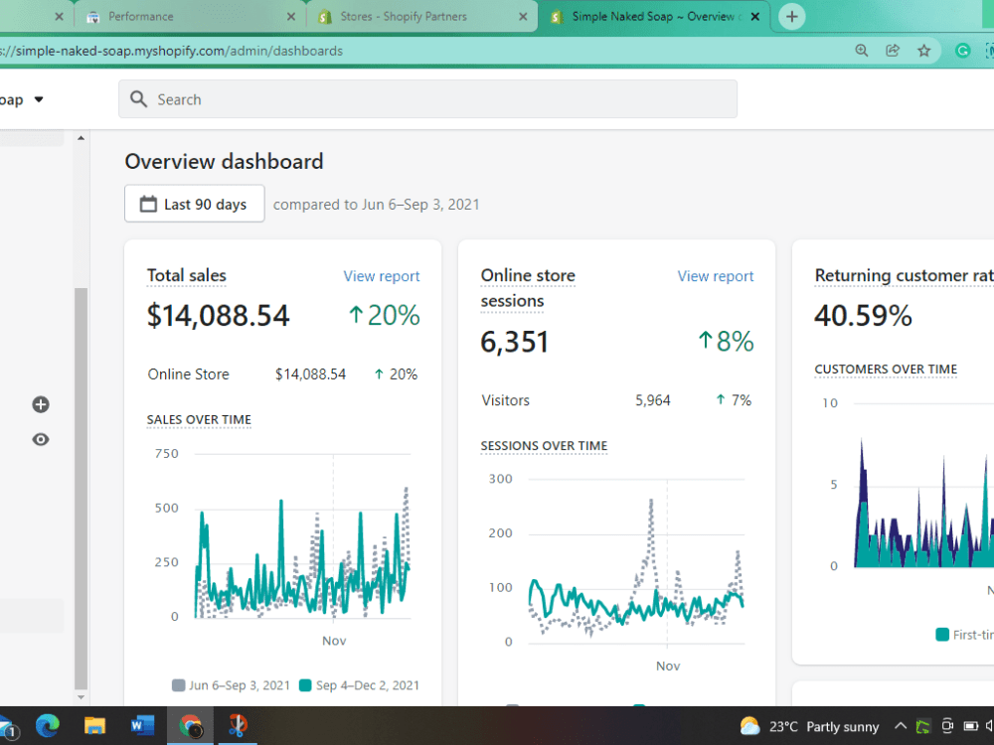Click the battery icon in system tray
The image size is (994, 745).
[970, 726]
